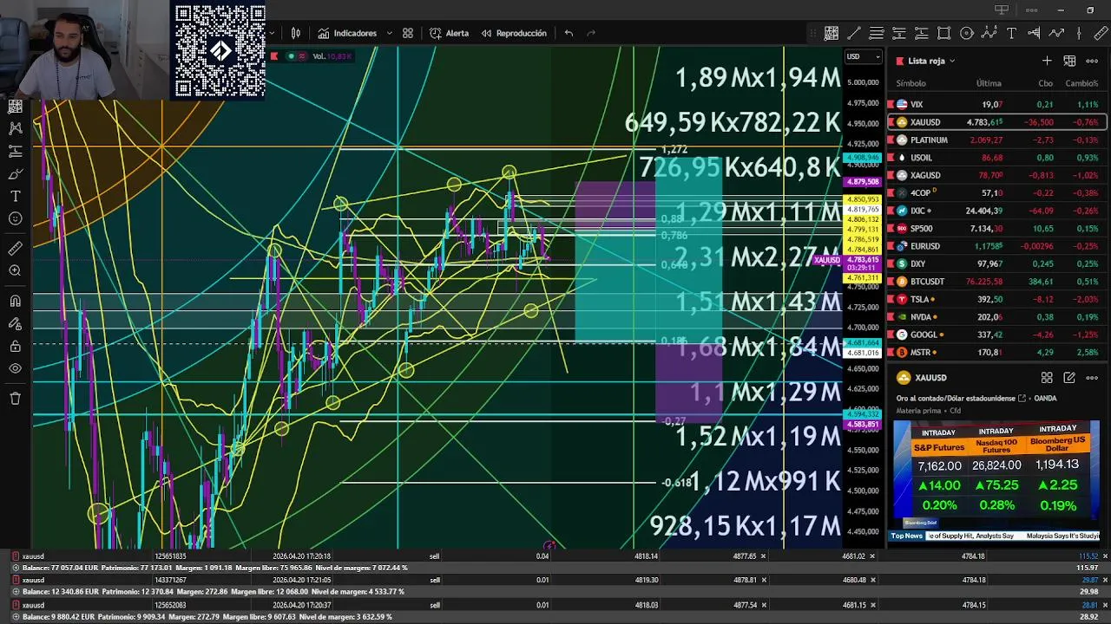Toggle the Vol indicator visibility dot

(x=290, y=56)
